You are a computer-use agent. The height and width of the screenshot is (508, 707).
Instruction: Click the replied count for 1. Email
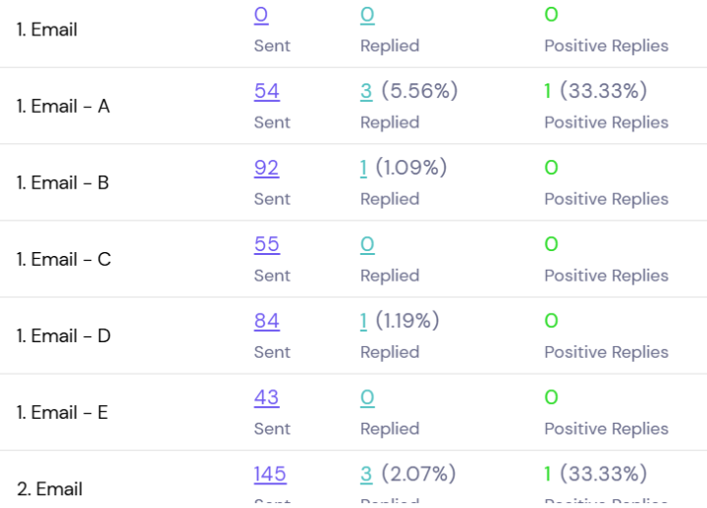point(367,15)
